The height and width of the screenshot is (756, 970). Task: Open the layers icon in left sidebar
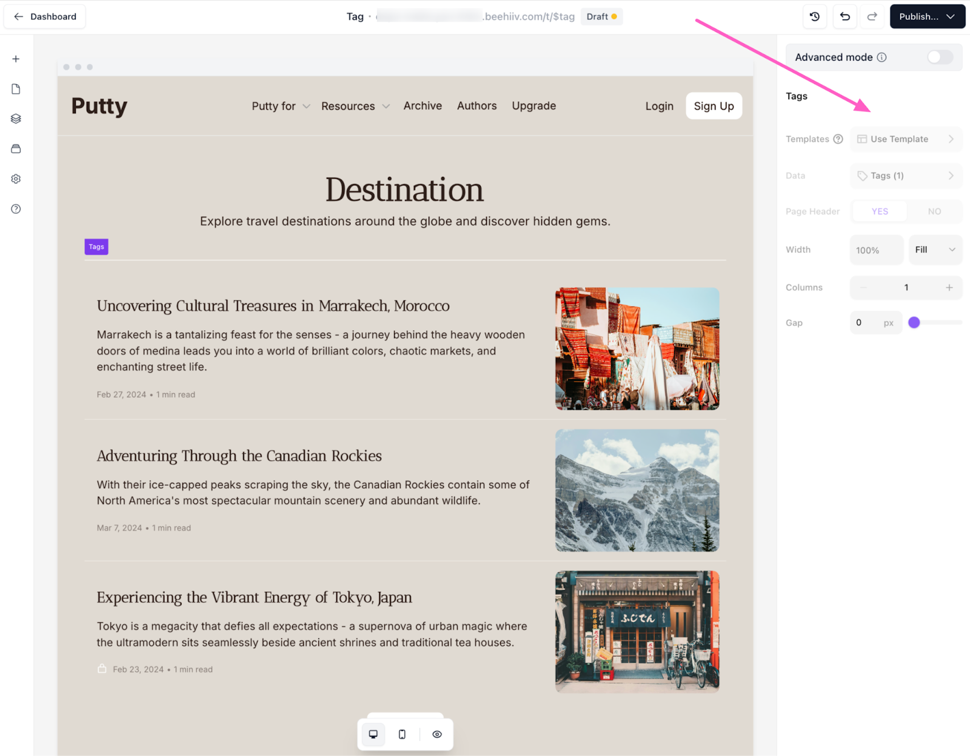click(16, 119)
